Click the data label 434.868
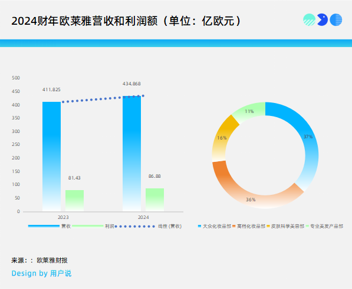This screenshot has width=352, height=289. click(x=131, y=84)
